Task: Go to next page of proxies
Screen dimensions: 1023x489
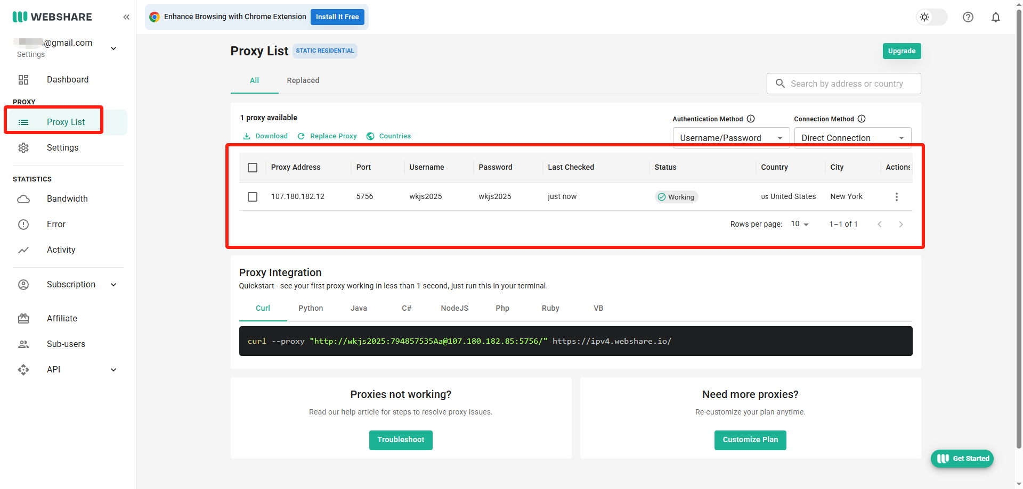Action: click(901, 225)
